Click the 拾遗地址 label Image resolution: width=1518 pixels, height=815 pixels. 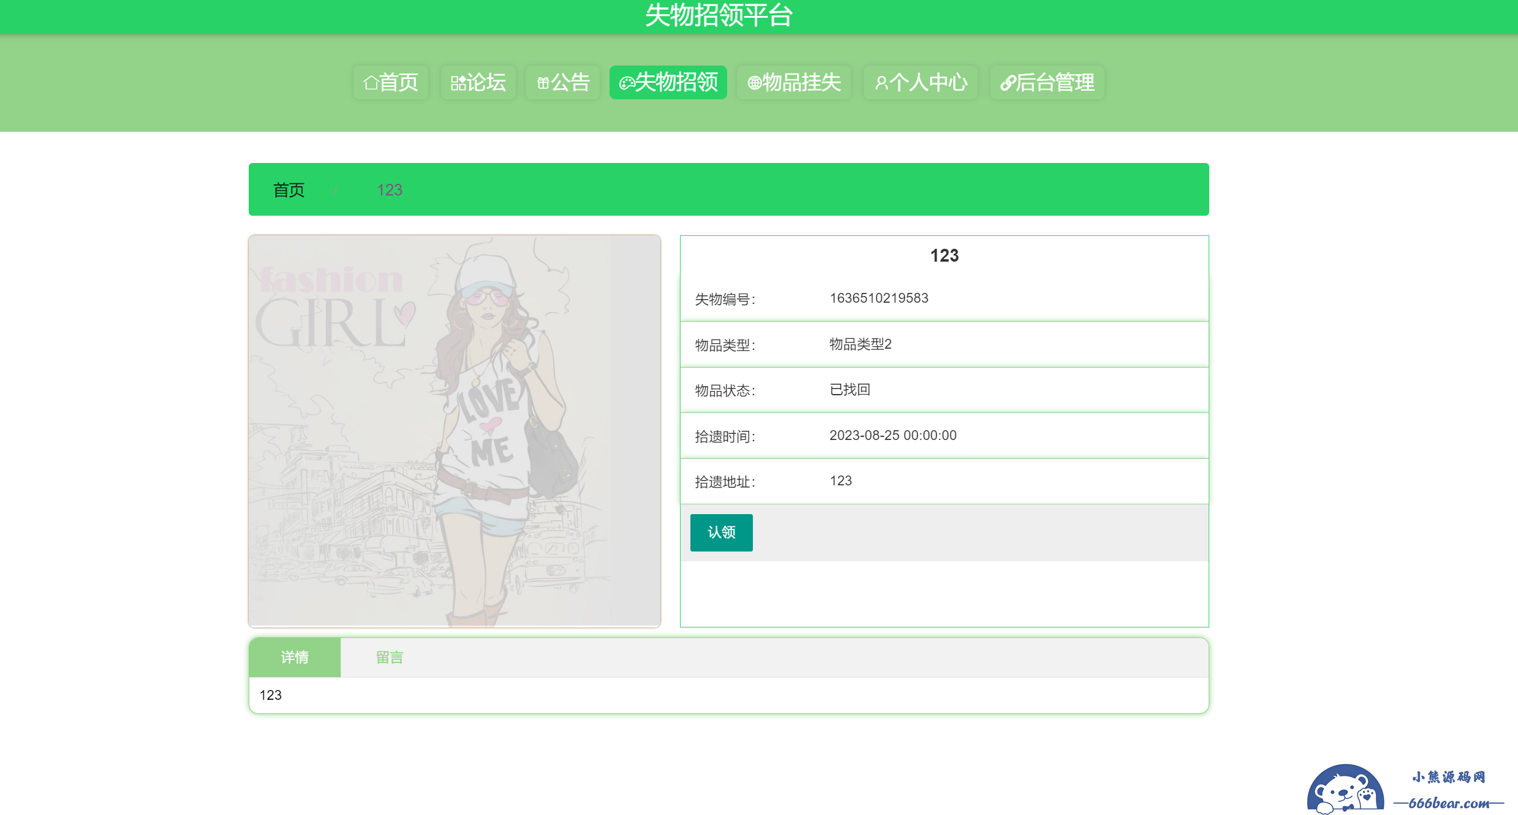(725, 482)
